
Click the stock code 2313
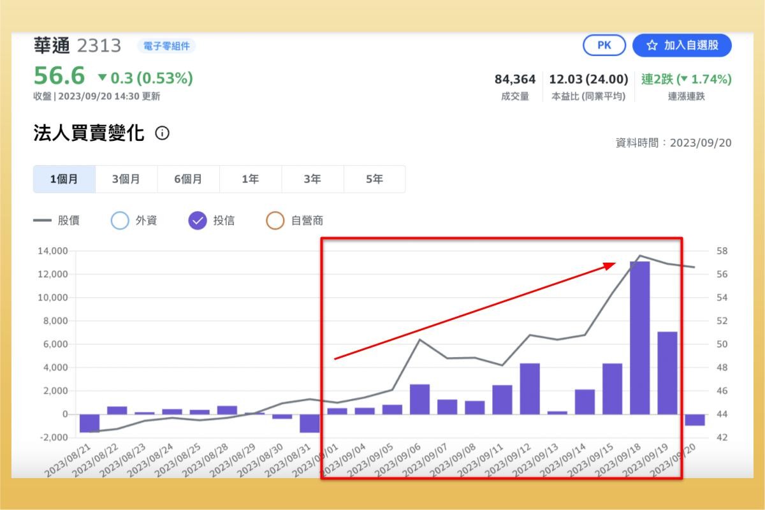99,46
